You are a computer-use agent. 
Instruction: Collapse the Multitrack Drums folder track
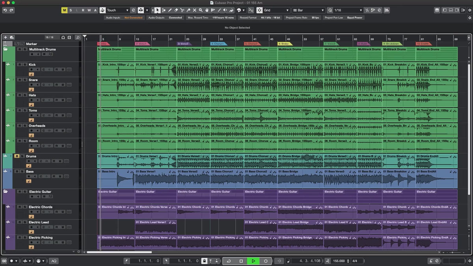point(6,50)
